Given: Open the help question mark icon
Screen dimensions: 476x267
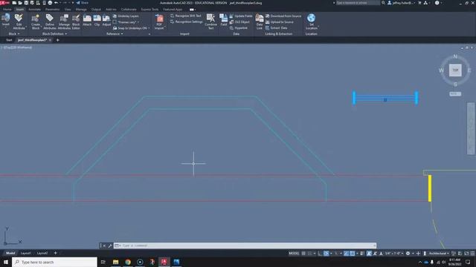Looking at the screenshot, I should (x=437, y=3).
